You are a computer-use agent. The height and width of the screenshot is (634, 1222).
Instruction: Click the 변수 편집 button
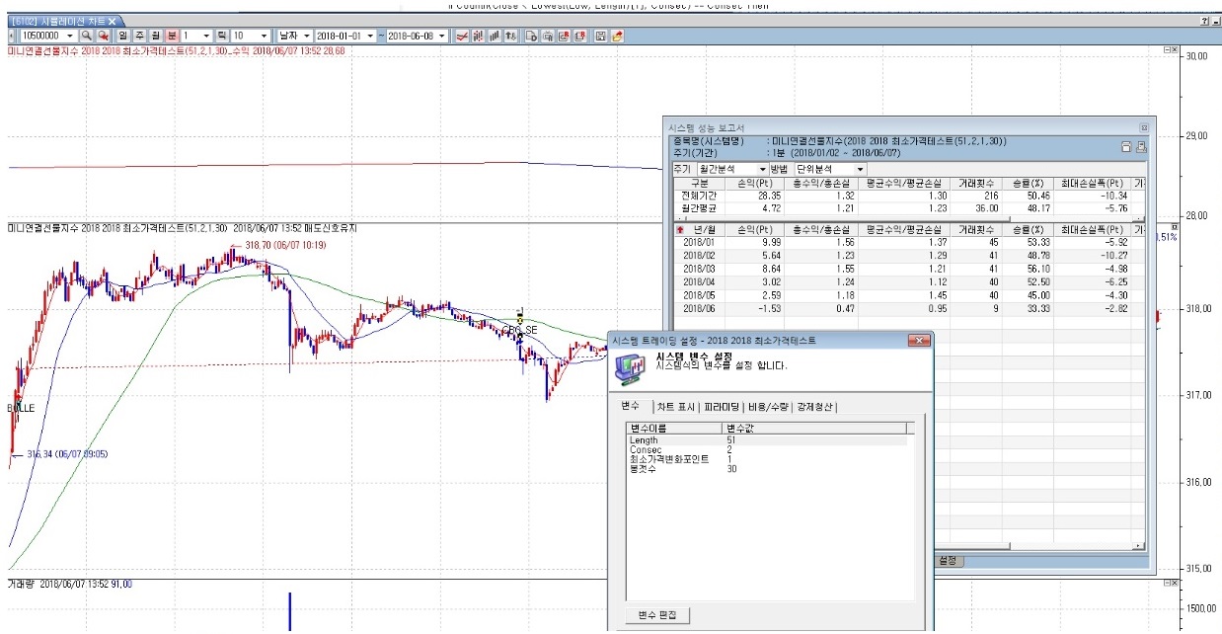pos(658,615)
